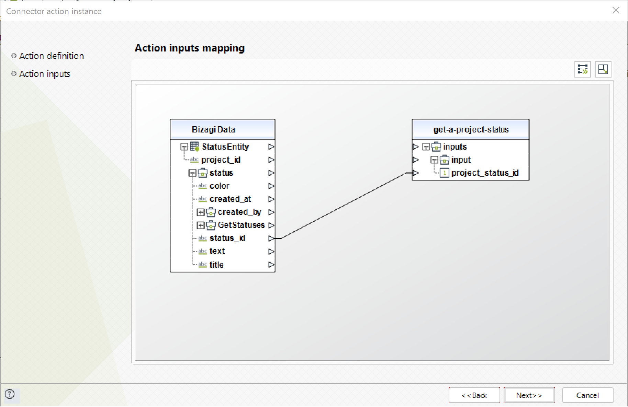Click the Next button
Viewport: 628px width, 407px height.
529,395
